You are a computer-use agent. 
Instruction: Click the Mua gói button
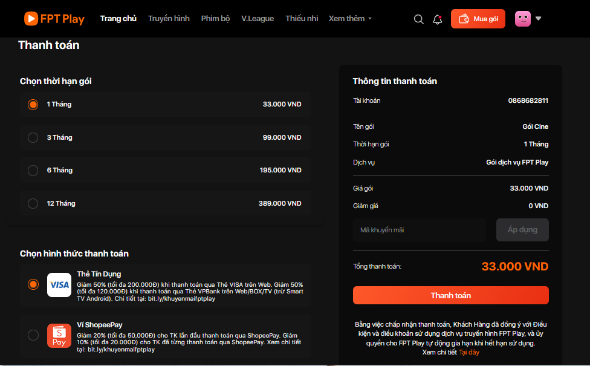[478, 19]
